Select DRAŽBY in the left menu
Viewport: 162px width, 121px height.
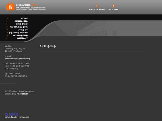[23, 30]
